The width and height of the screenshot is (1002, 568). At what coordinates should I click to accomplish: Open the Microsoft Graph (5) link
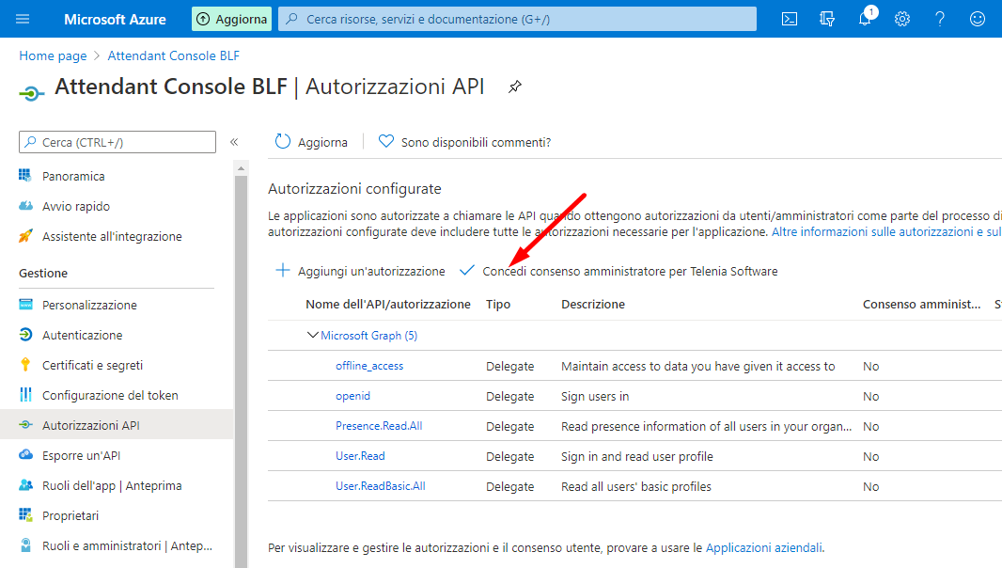(368, 335)
